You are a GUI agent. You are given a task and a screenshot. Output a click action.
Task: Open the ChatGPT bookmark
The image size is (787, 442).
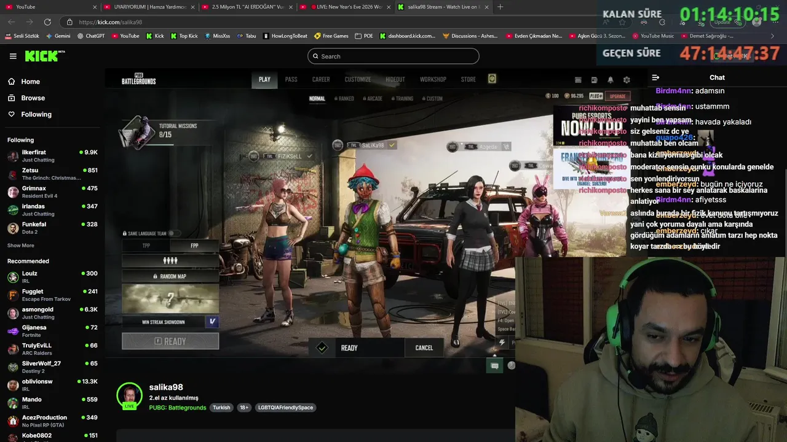[91, 36]
